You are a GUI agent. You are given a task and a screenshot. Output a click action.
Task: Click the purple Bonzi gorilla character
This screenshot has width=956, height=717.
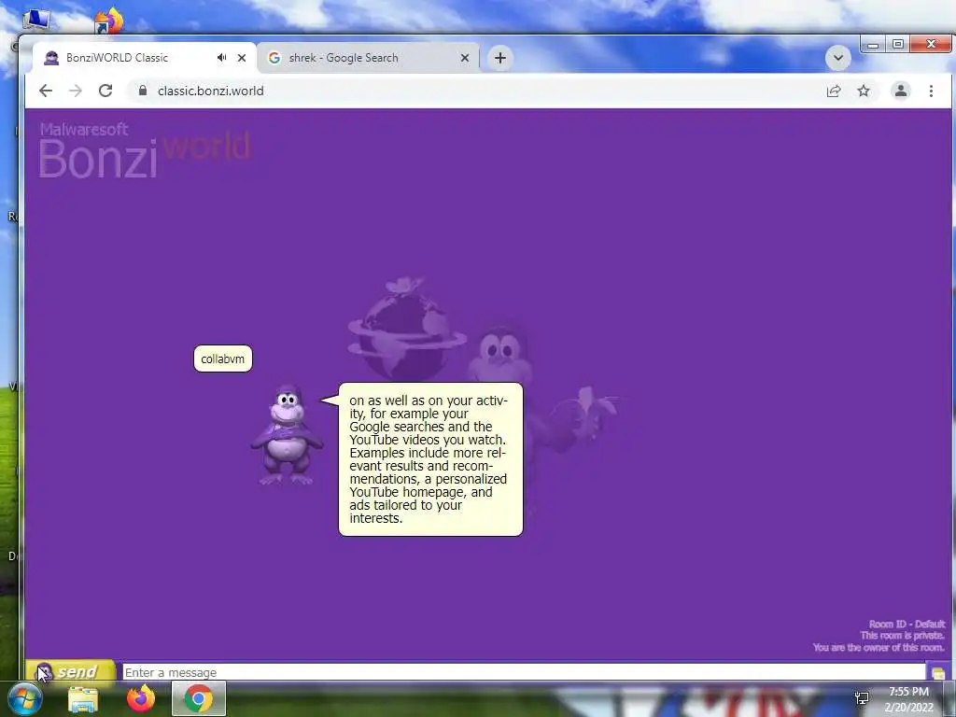pyautogui.click(x=287, y=435)
